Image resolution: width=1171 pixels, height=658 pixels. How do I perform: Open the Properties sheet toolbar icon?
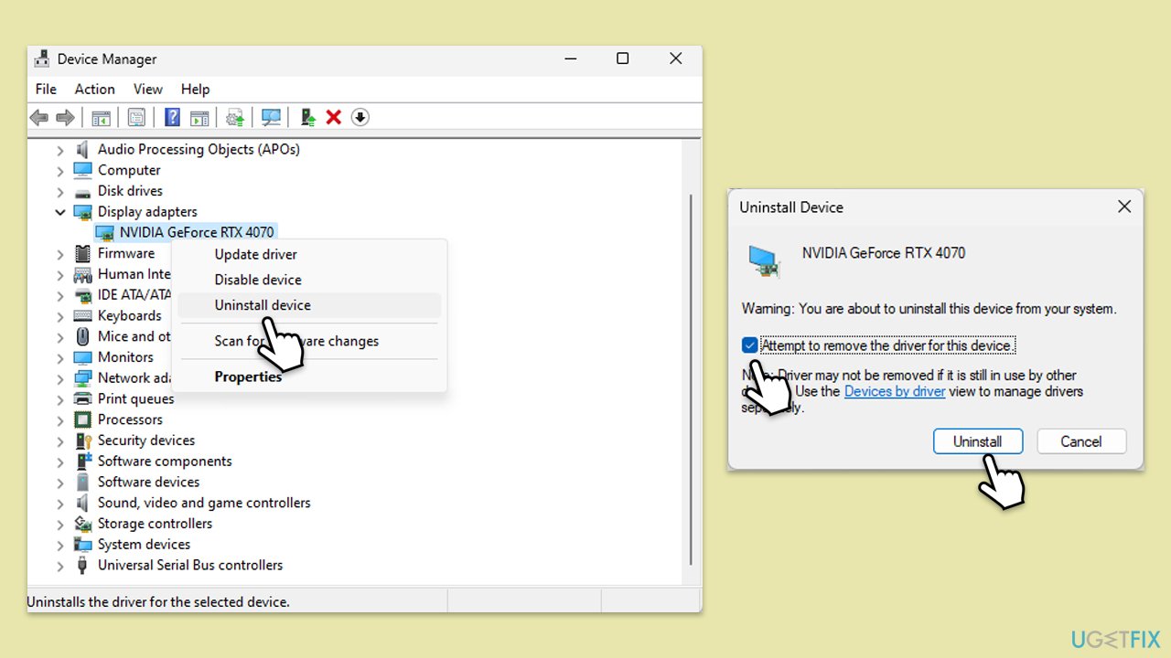[136, 117]
